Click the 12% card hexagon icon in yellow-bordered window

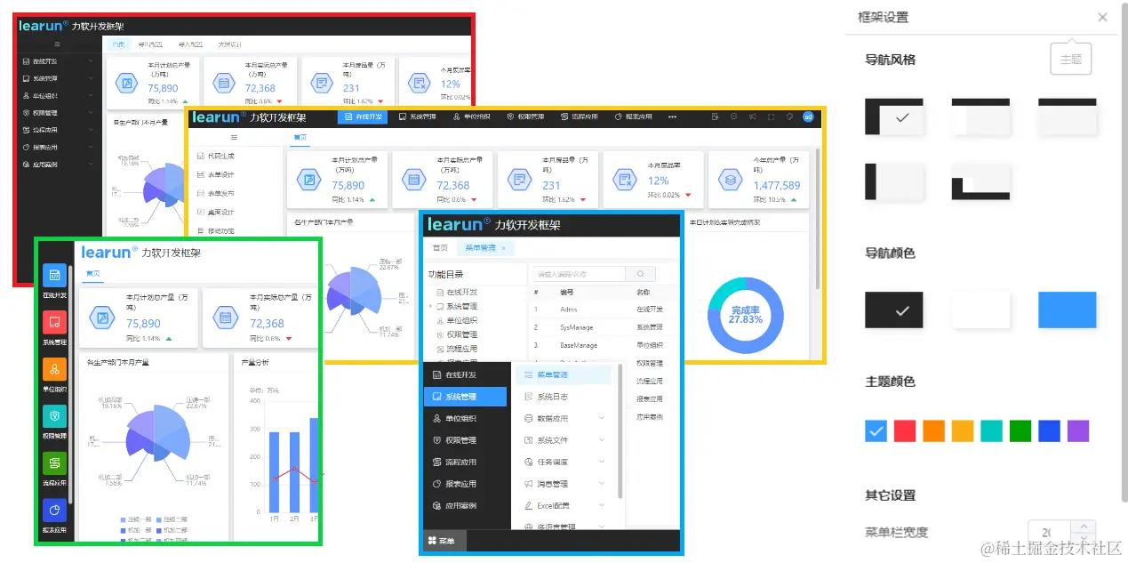pyautogui.click(x=625, y=181)
